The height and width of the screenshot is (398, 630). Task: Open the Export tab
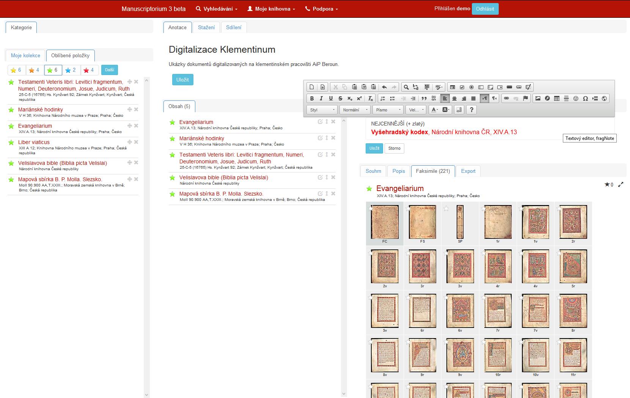coord(468,171)
